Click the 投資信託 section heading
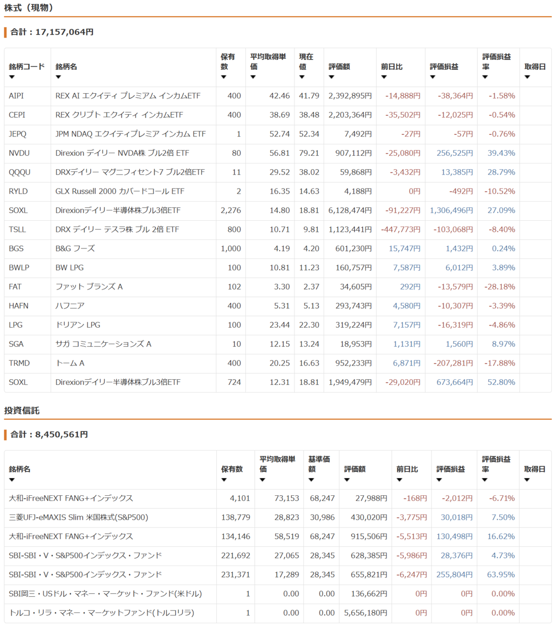Image resolution: width=554 pixels, height=625 pixels. click(22, 410)
